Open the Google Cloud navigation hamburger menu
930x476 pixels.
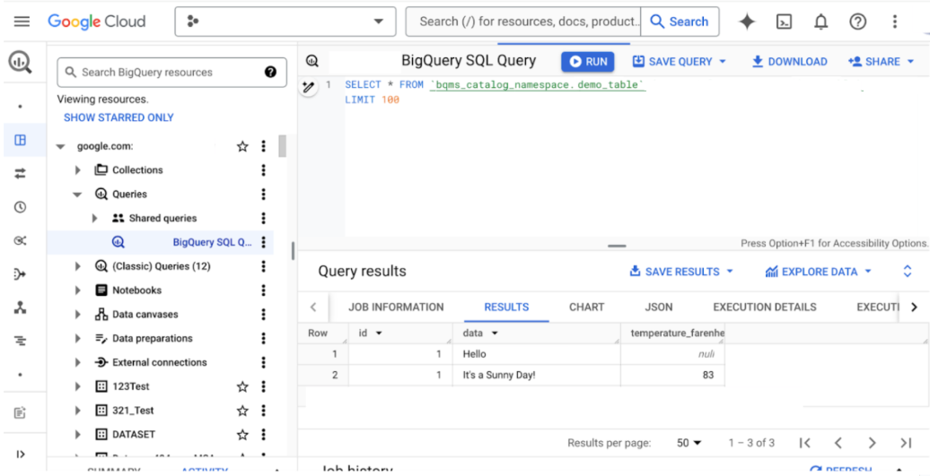coord(22,22)
